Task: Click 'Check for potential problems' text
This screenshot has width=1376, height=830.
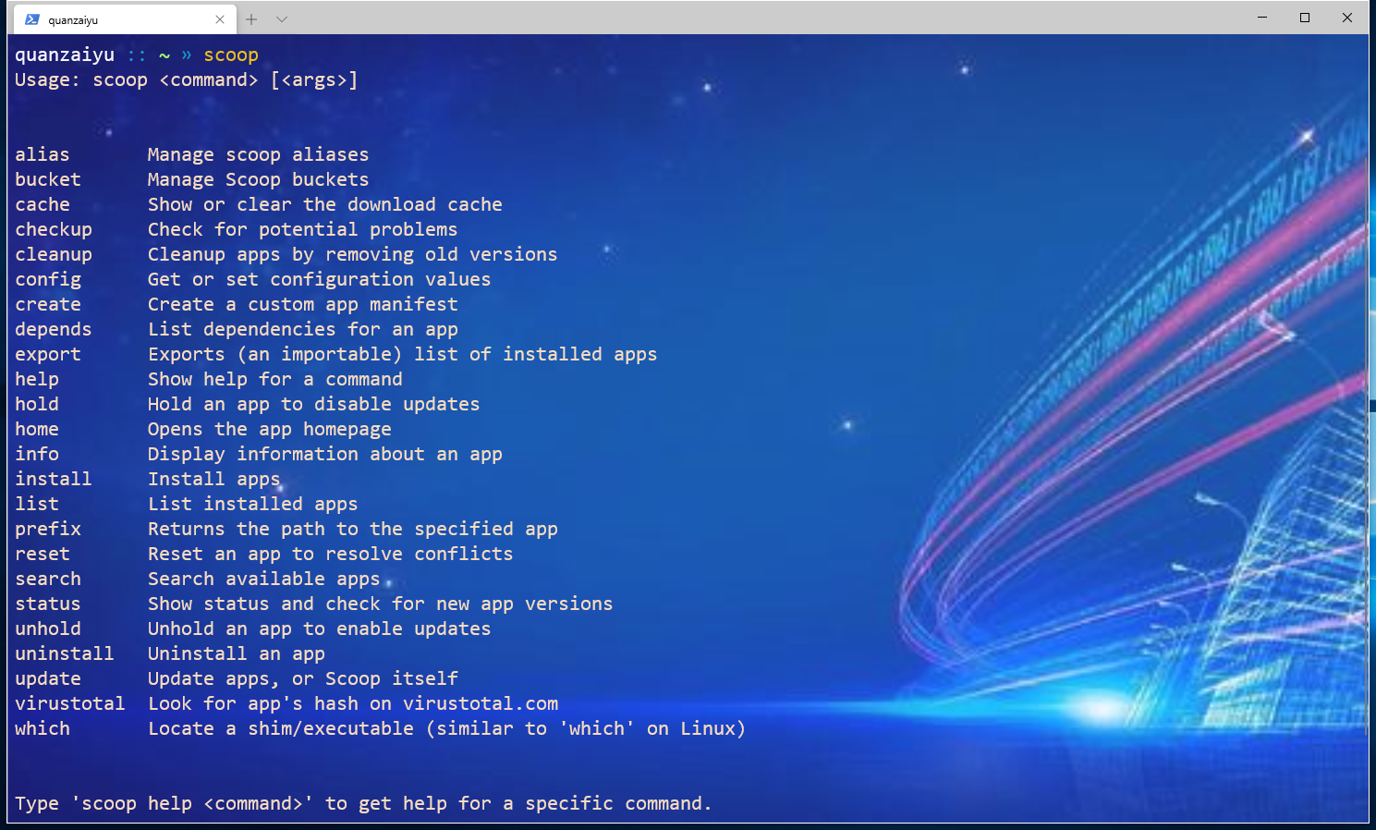Action: (303, 229)
